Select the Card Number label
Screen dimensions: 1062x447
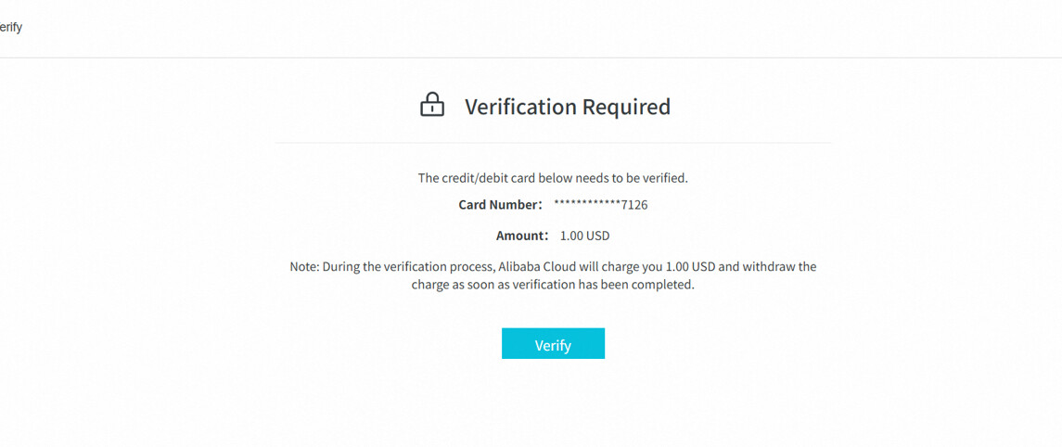500,205
